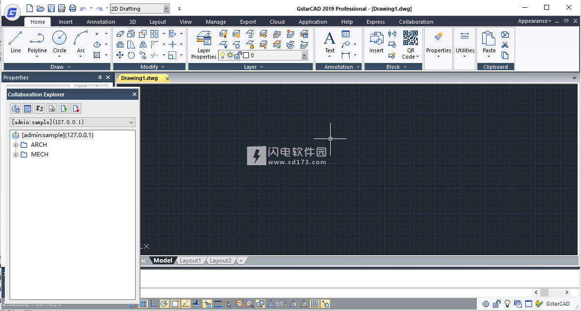The height and width of the screenshot is (311, 581).
Task: Click the Save icon in quick toolbar
Action: click(51, 8)
